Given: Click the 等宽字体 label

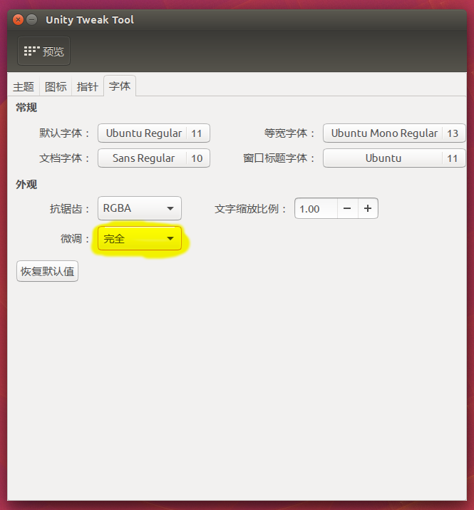Looking at the screenshot, I should [289, 133].
